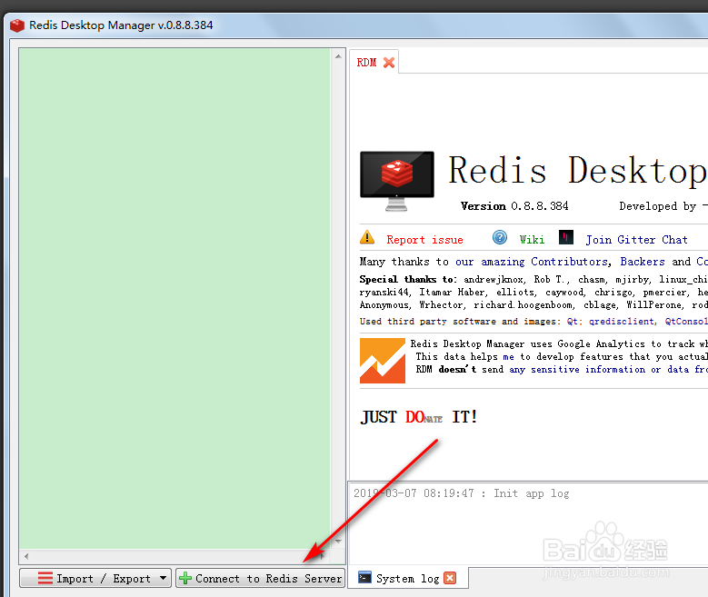Close the System log tab

(x=450, y=578)
